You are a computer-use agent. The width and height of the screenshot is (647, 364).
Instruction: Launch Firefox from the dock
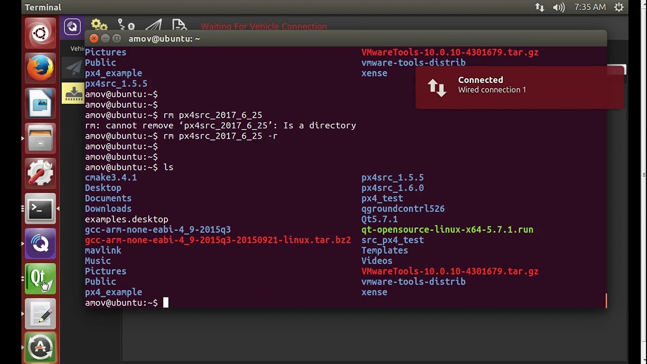40,68
